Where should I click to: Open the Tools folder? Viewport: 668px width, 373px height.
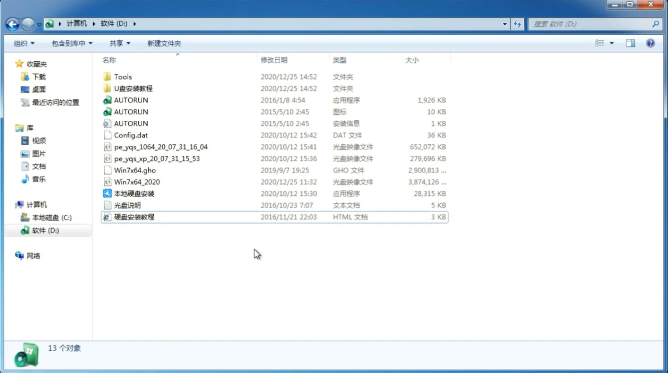coord(122,76)
